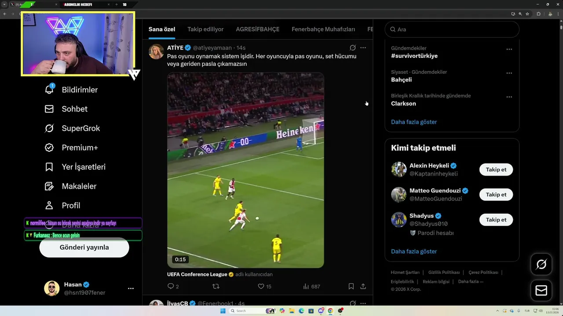Open Bahçeli trending topic
Image resolution: width=563 pixels, height=316 pixels.
(x=402, y=80)
